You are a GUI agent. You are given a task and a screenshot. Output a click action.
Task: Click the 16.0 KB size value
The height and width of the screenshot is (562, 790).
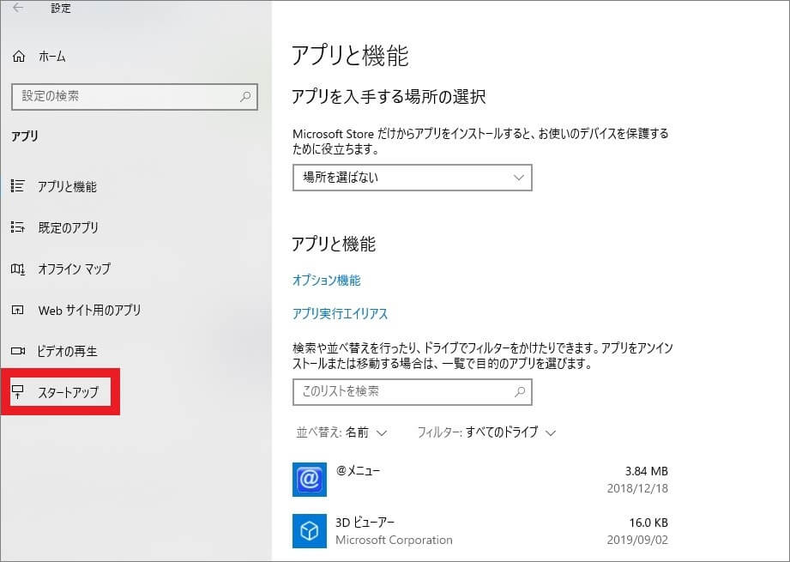coord(648,523)
